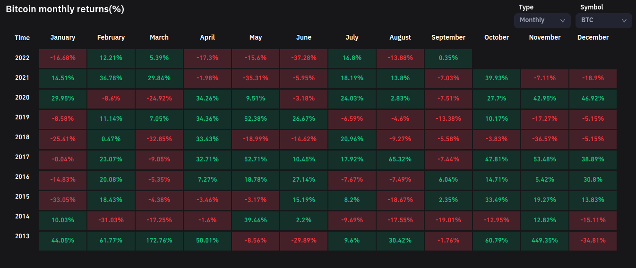Click the January column header
Image resolution: width=636 pixels, height=268 pixels.
click(63, 37)
